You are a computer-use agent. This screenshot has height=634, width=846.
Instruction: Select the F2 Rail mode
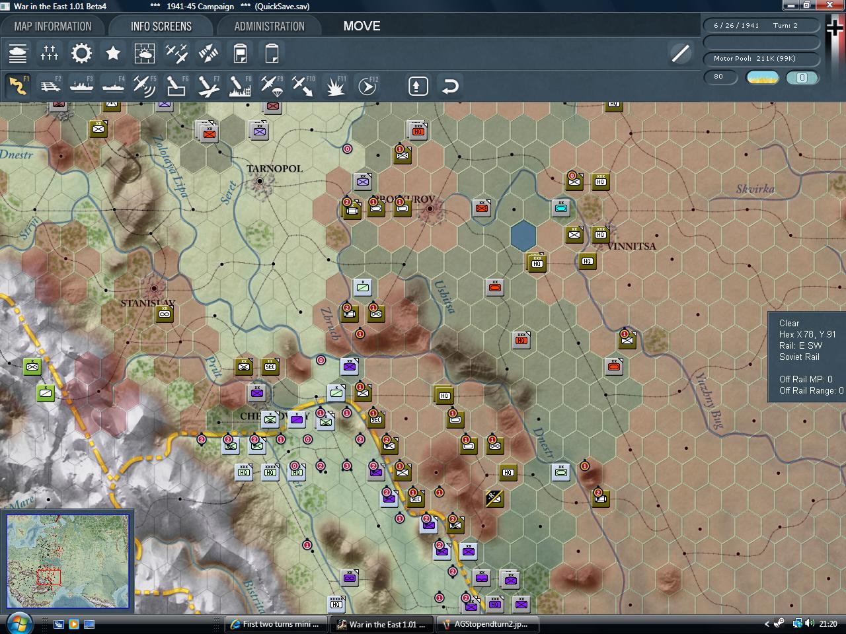50,86
